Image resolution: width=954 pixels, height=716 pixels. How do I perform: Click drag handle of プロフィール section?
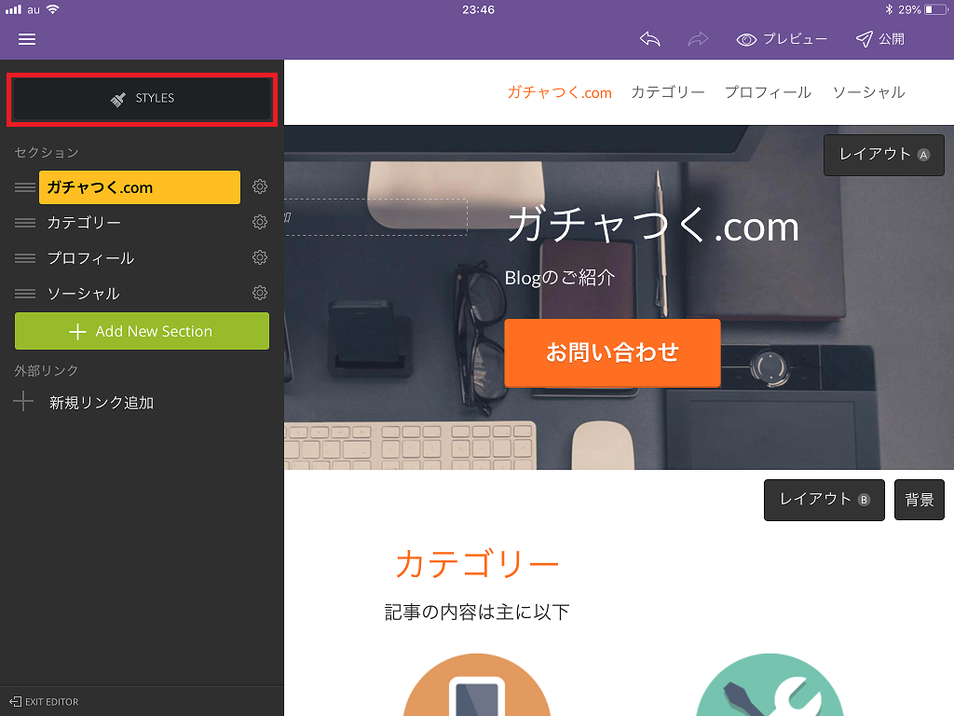coord(25,258)
